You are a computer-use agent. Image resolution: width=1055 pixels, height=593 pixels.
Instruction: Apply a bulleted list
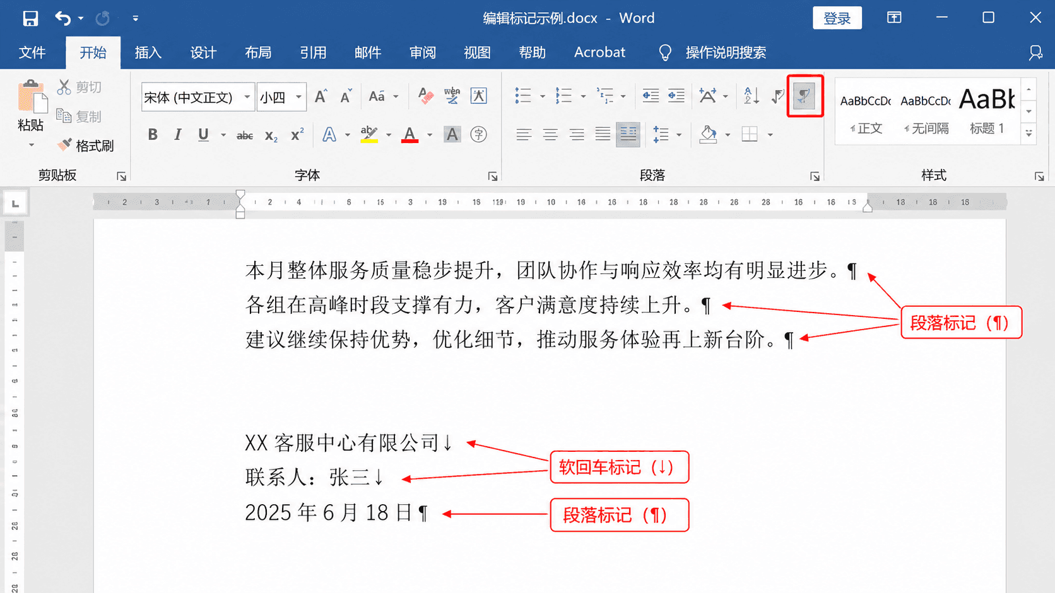coord(523,96)
